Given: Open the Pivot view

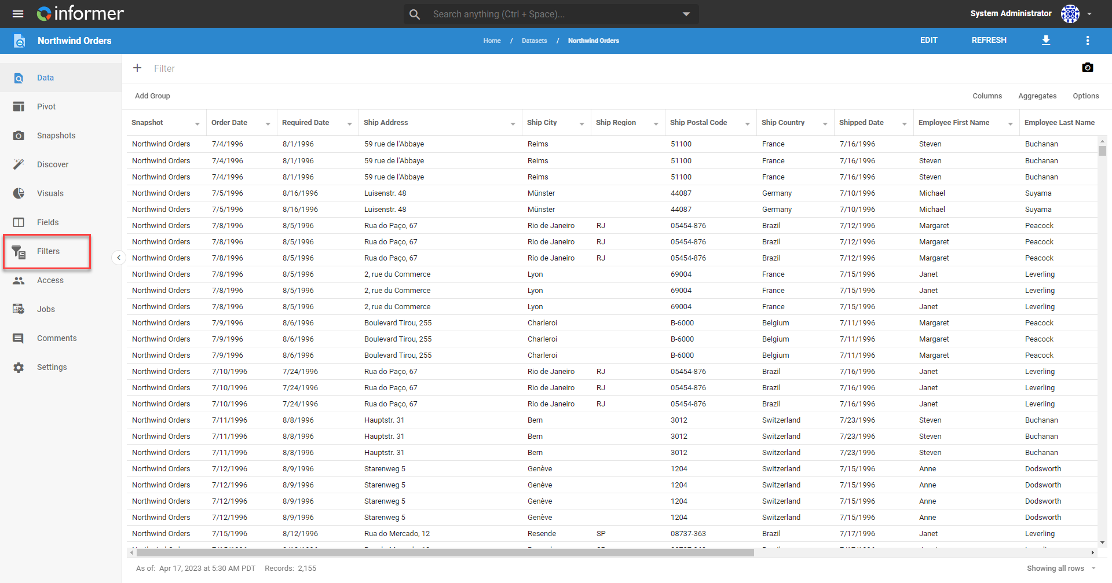Looking at the screenshot, I should pyautogui.click(x=46, y=107).
